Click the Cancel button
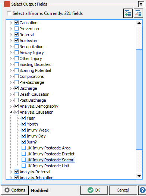Image resolution: width=146 pixels, height=196 pixels. pyautogui.click(x=123, y=190)
